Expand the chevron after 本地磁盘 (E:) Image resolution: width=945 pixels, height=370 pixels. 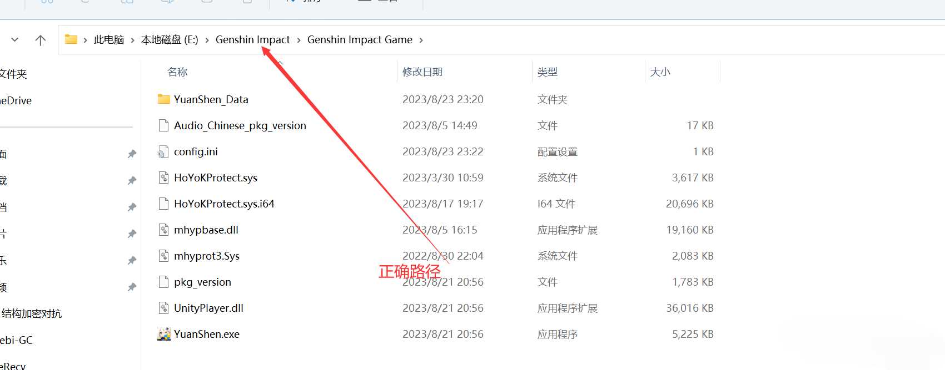click(x=207, y=40)
